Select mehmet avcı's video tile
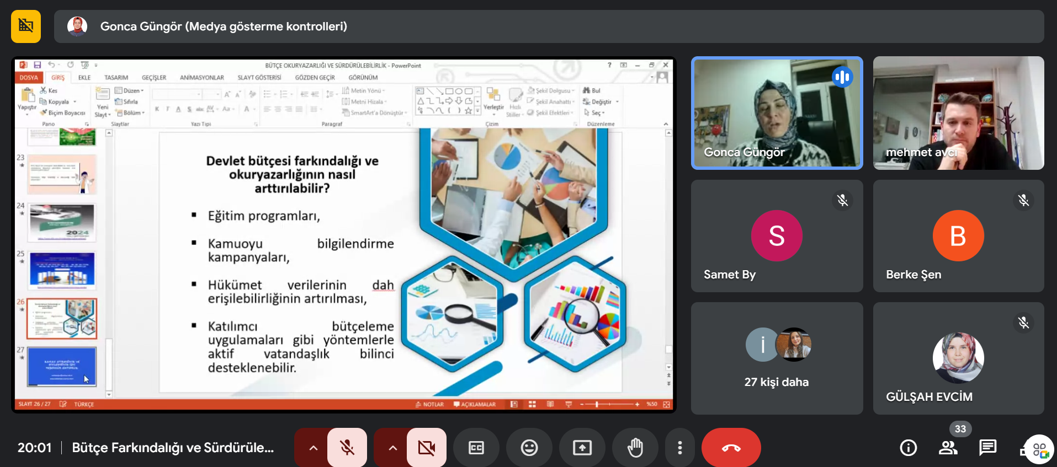The image size is (1057, 467). [x=958, y=113]
